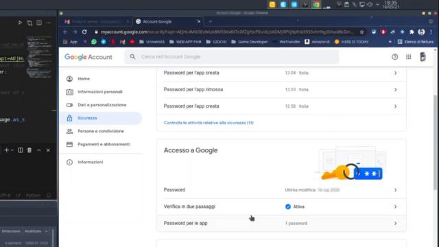
Task: Click the Chrome icon in the taskbar
Action: (316, 5)
